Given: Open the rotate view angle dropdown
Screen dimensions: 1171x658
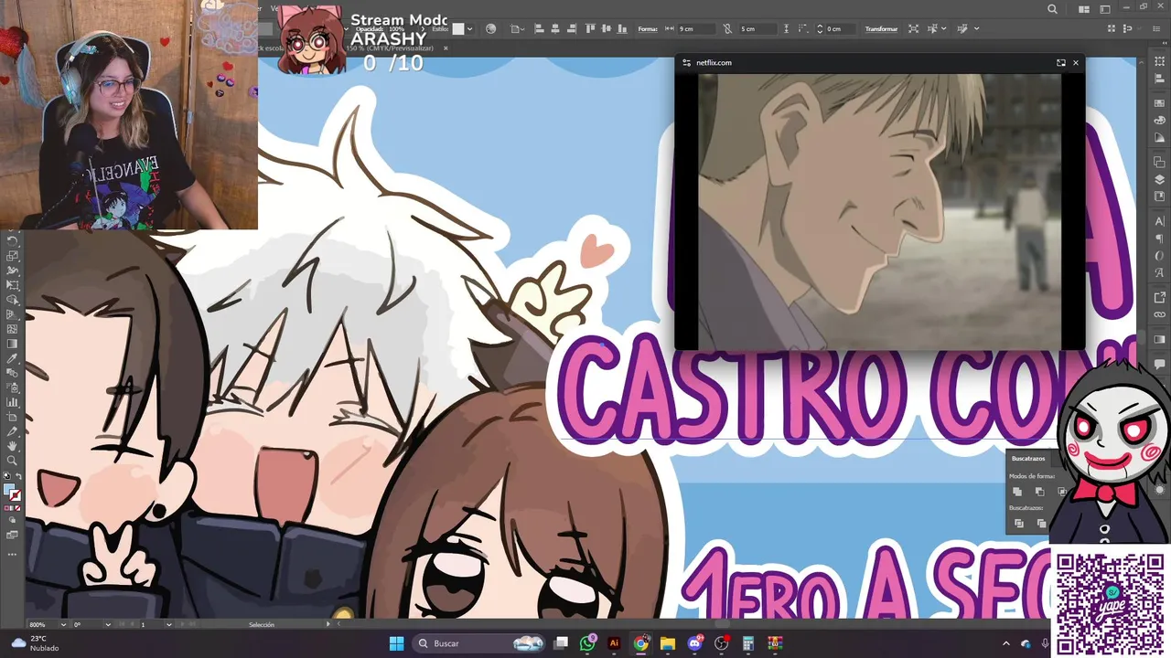Looking at the screenshot, I should [x=107, y=624].
